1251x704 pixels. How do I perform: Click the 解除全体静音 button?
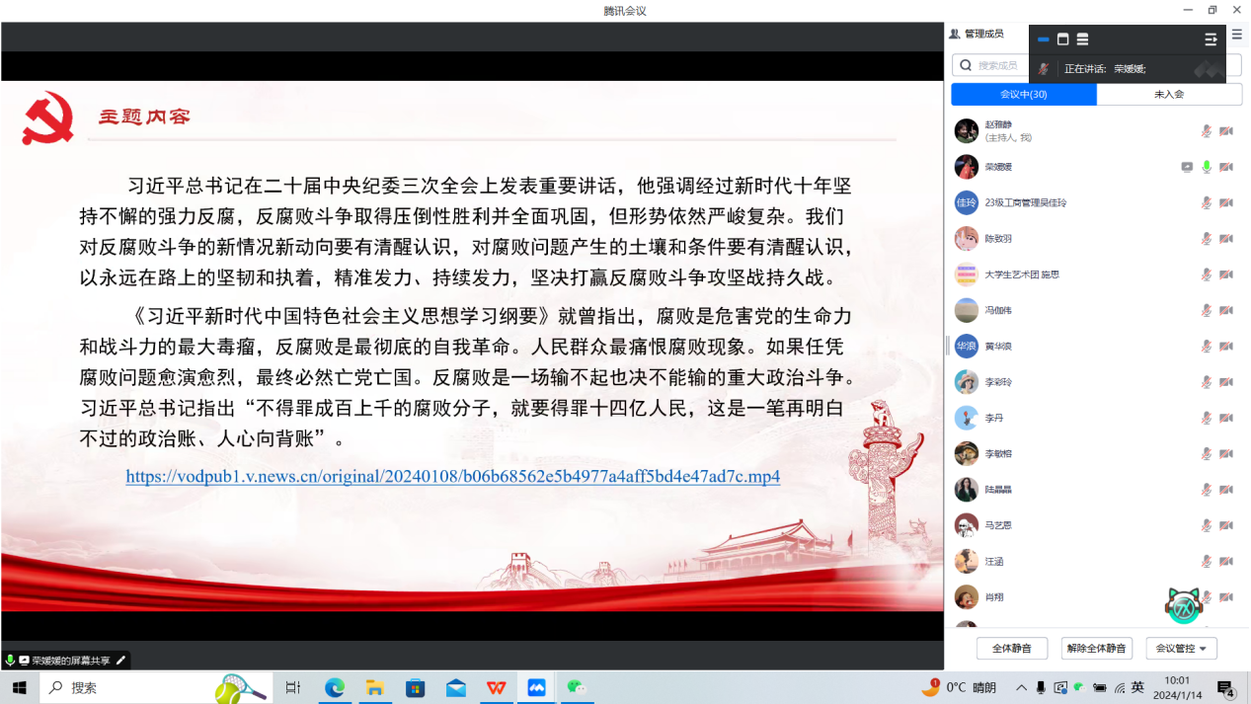[1096, 648]
